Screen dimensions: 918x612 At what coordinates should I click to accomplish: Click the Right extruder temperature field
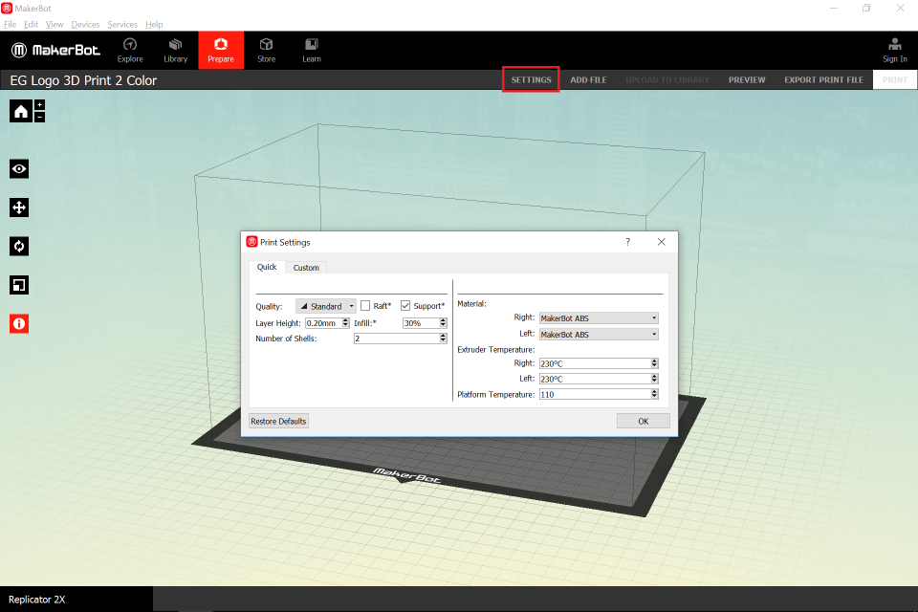[595, 363]
